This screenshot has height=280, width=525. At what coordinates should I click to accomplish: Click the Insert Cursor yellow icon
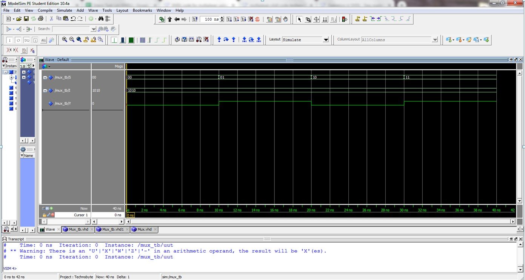click(x=357, y=19)
